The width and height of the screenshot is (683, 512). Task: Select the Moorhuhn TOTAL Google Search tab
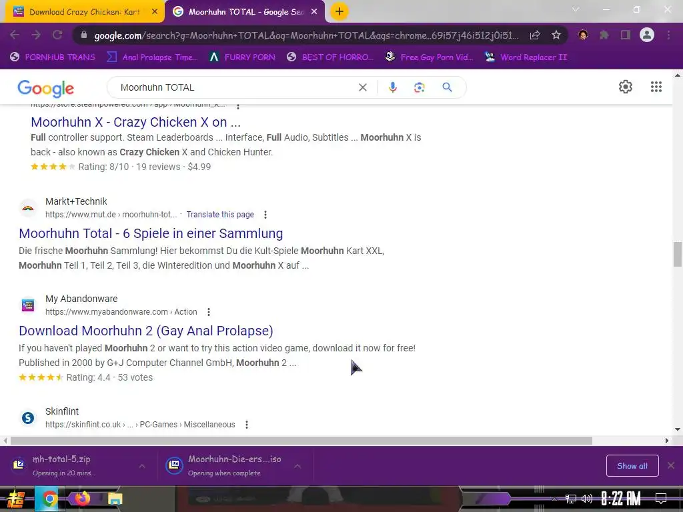pyautogui.click(x=245, y=12)
